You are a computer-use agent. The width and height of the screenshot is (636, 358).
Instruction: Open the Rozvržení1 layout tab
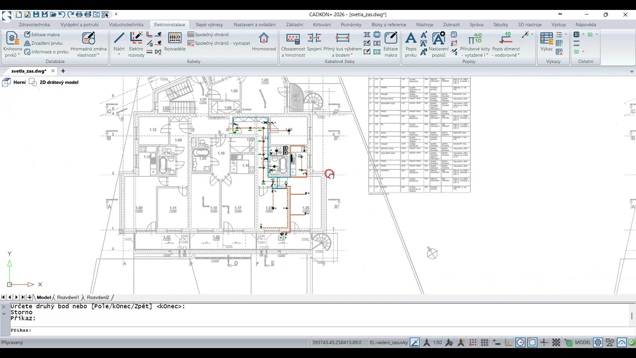pyautogui.click(x=68, y=297)
